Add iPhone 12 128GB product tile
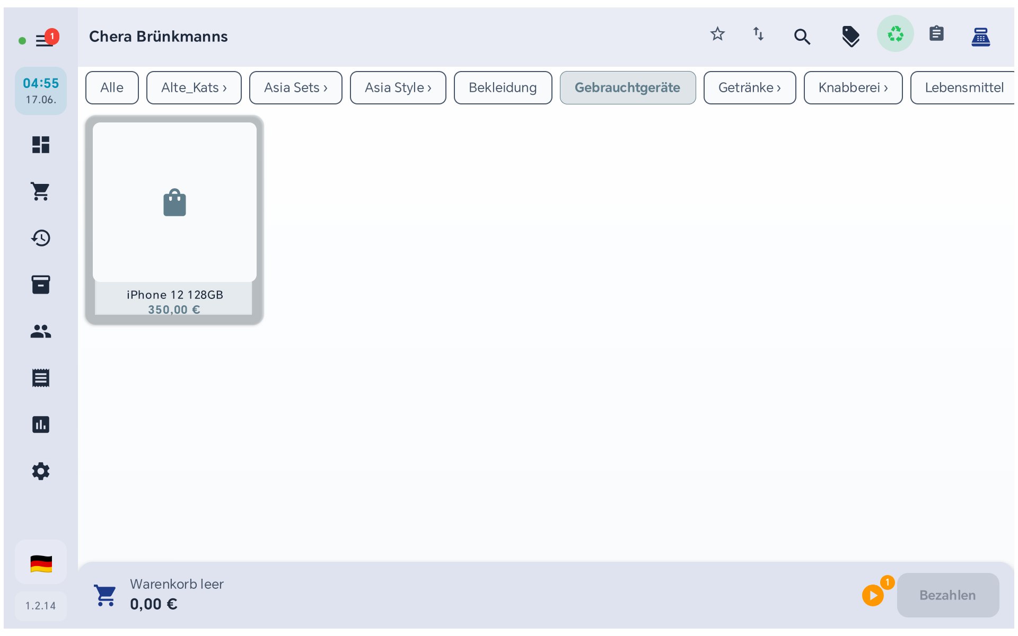The height and width of the screenshot is (636, 1018). pyautogui.click(x=174, y=220)
